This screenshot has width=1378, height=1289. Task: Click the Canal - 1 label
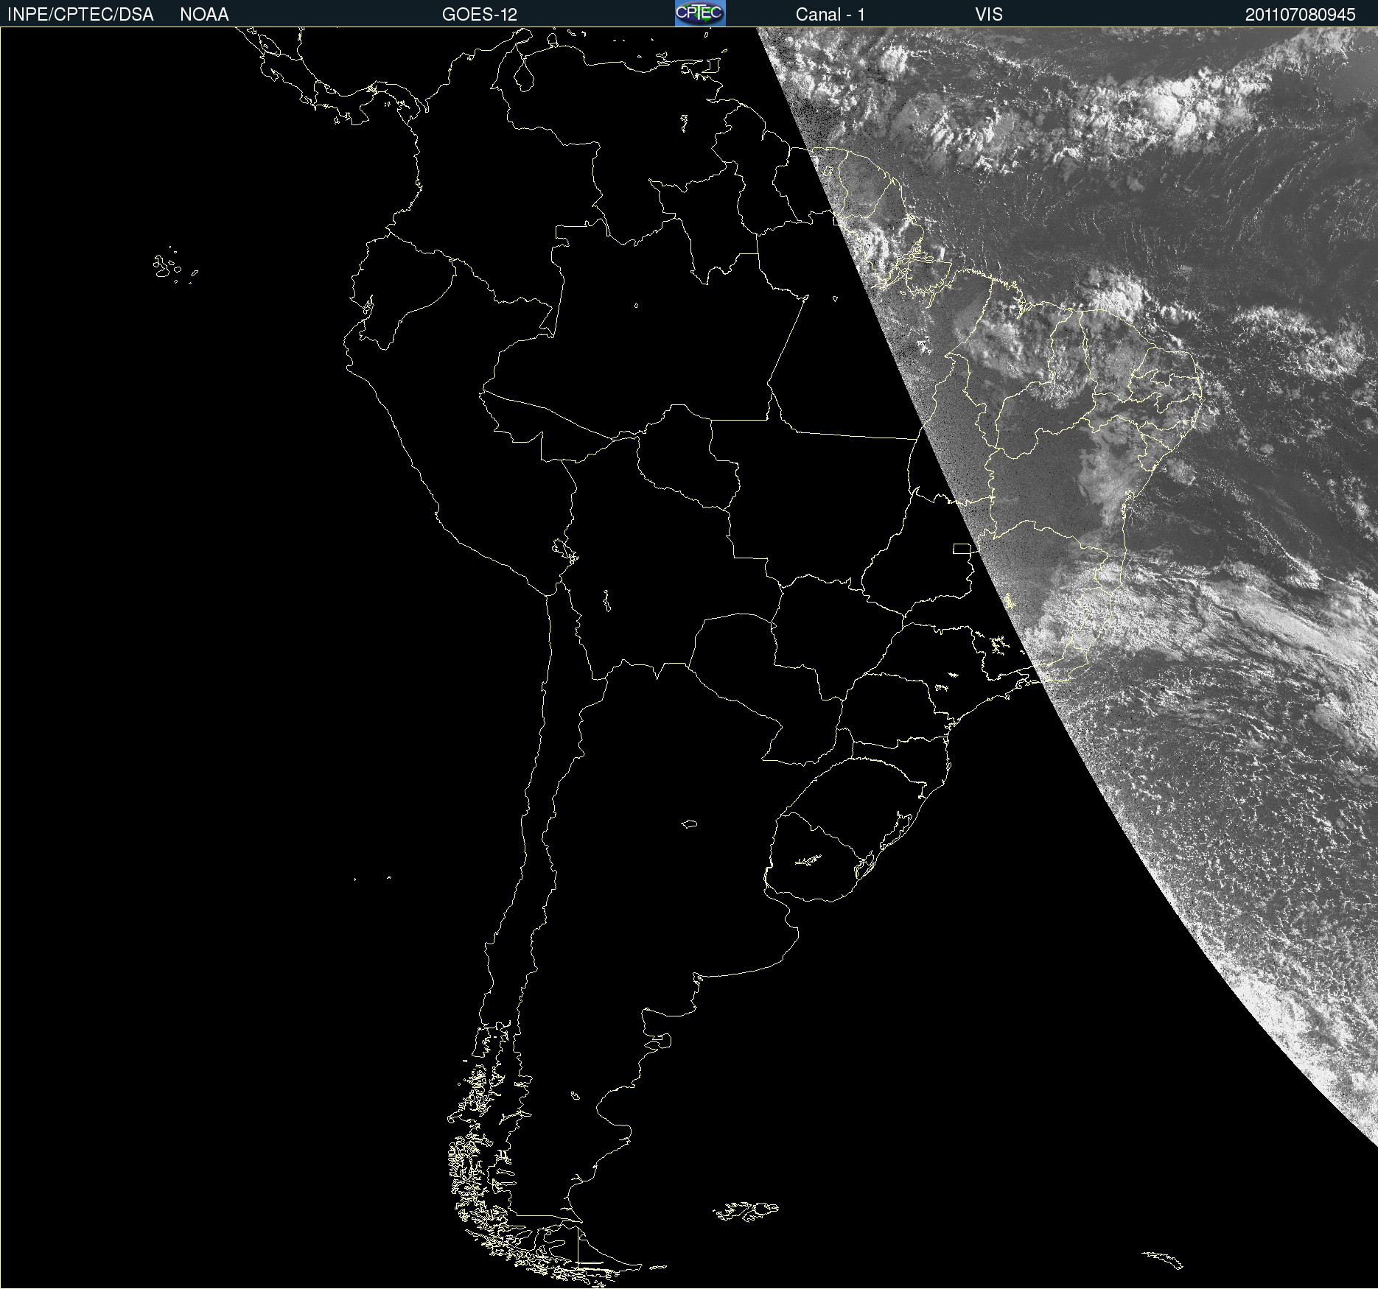tap(830, 15)
